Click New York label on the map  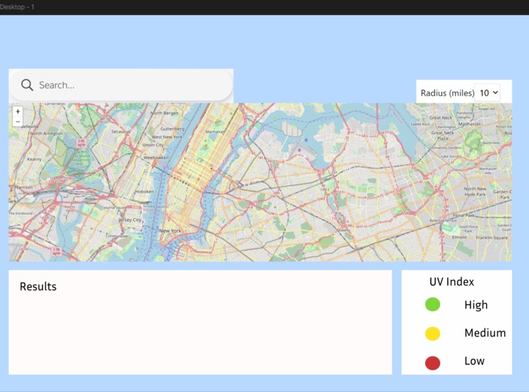pyautogui.click(x=170, y=231)
